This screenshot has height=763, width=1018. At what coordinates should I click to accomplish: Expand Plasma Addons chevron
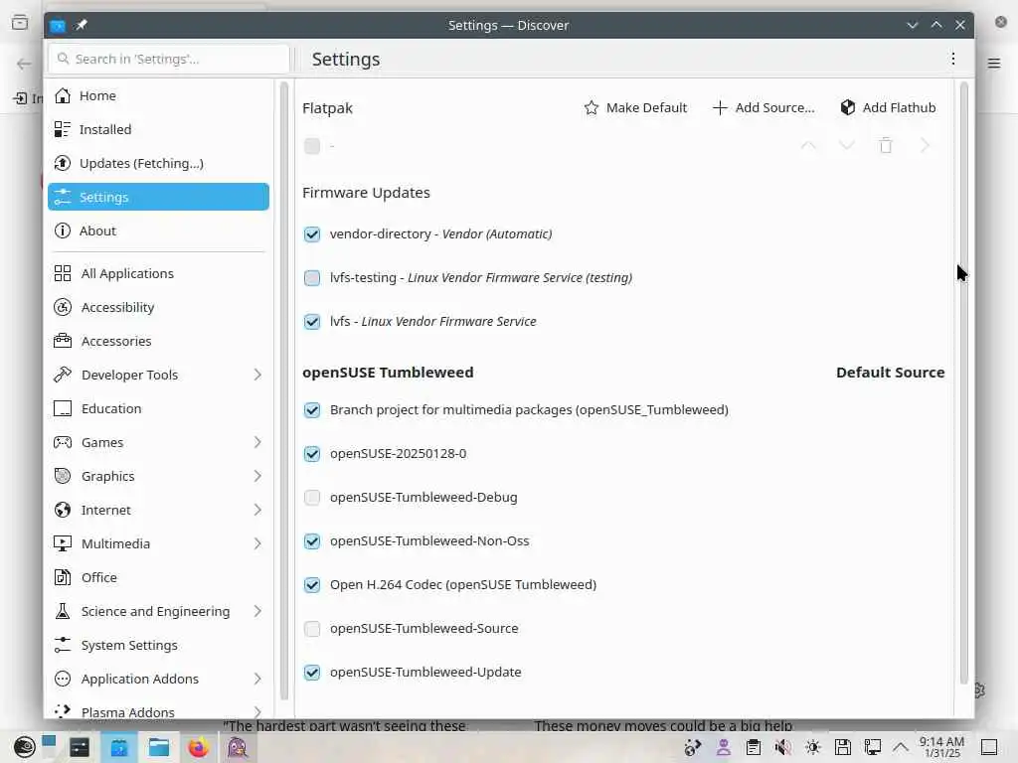click(x=257, y=711)
